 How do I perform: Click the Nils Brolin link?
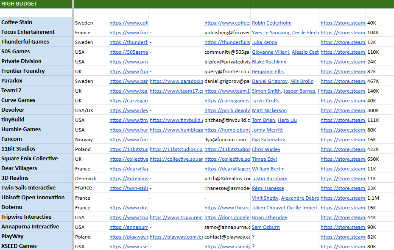302,81
